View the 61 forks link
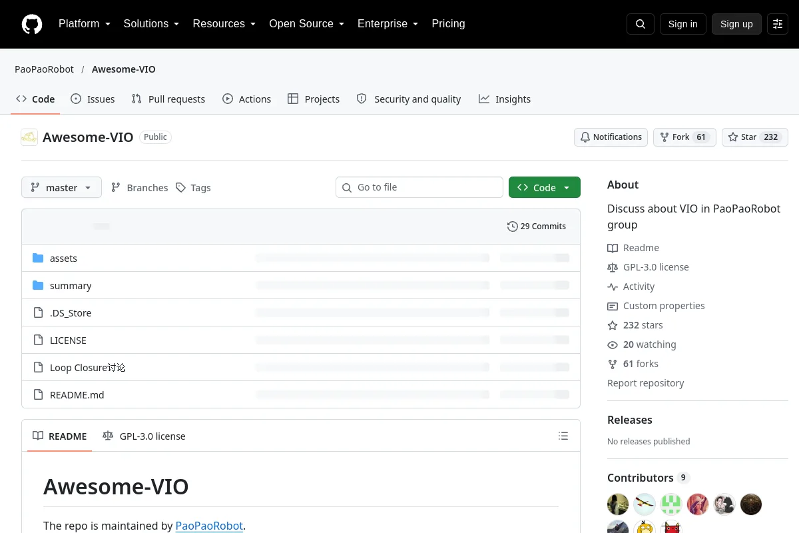The width and height of the screenshot is (799, 533). (633, 364)
